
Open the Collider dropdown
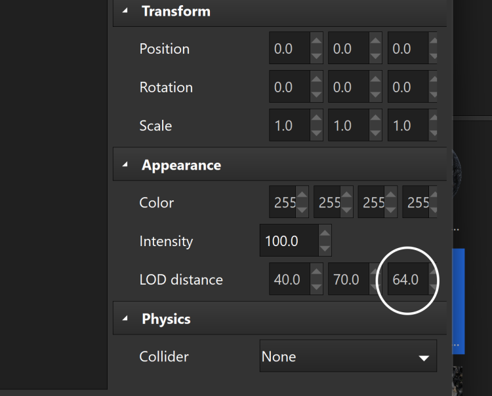[x=348, y=357]
